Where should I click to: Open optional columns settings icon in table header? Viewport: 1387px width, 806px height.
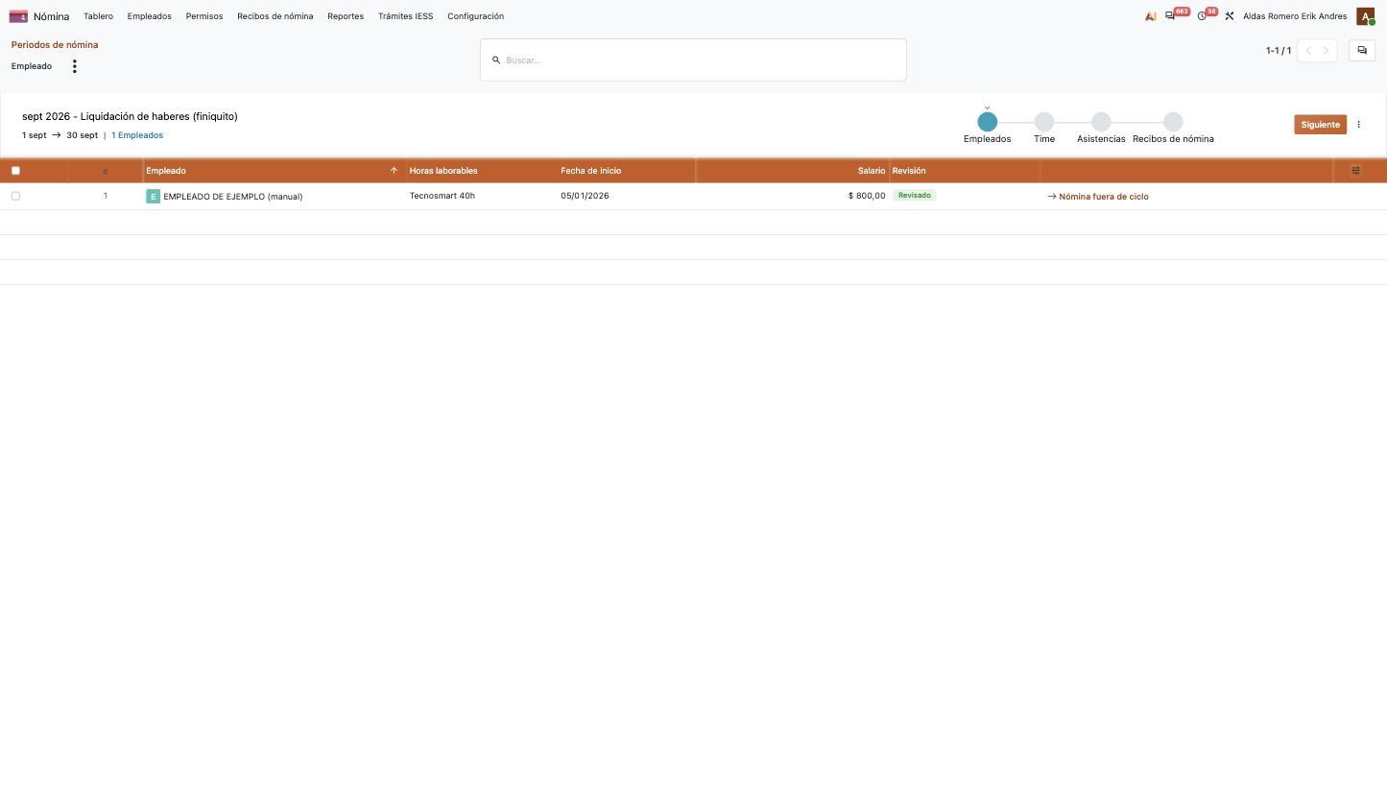click(x=1355, y=171)
